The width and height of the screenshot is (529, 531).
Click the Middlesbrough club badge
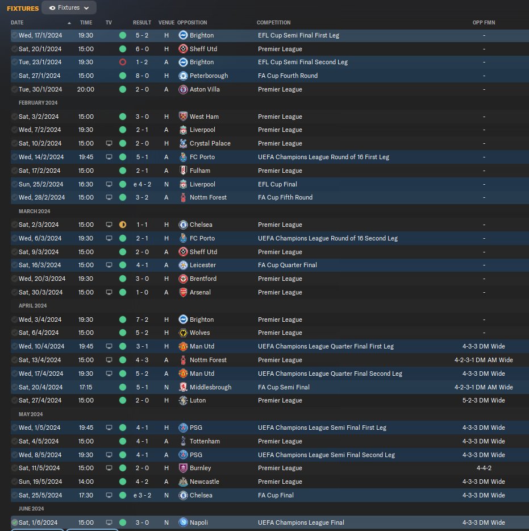pyautogui.click(x=183, y=387)
